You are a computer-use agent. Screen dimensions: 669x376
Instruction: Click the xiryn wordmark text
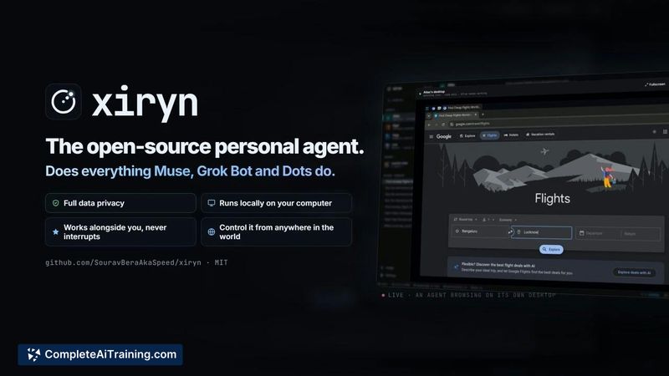click(x=145, y=102)
